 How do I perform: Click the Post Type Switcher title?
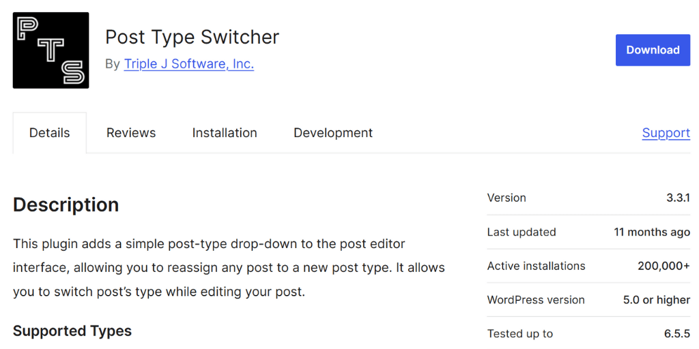[x=192, y=37]
